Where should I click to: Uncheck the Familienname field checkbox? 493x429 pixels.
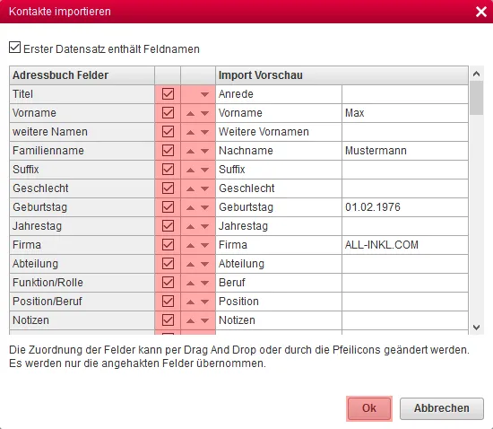[x=168, y=150]
